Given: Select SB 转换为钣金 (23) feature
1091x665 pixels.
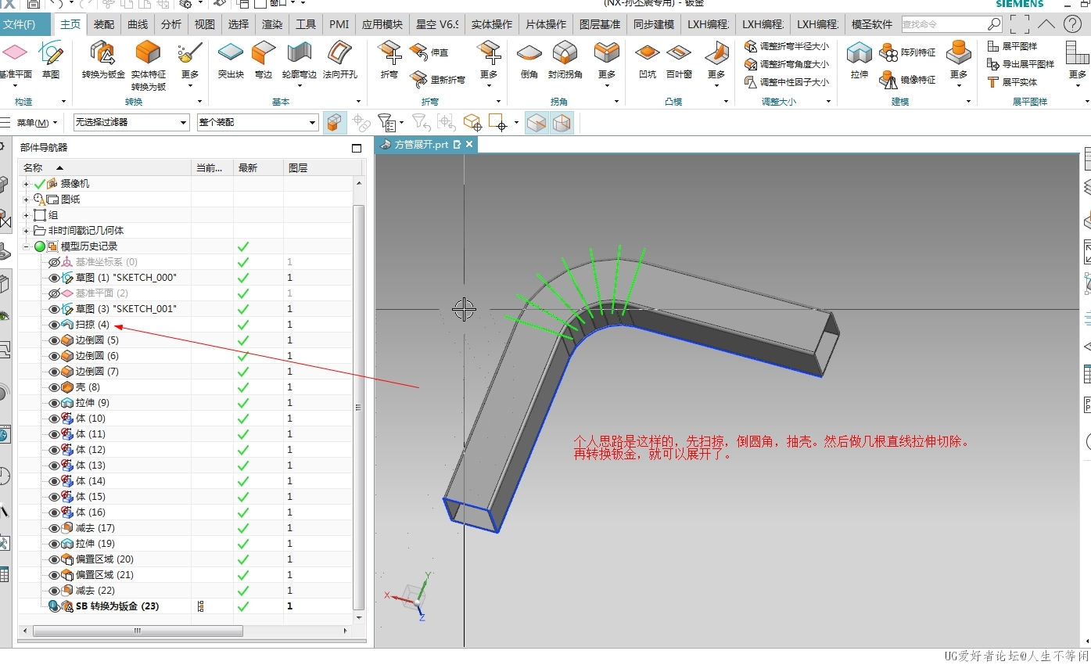Looking at the screenshot, I should click(117, 606).
